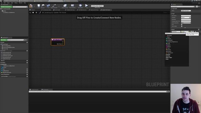Screen dimensions: 201x113
Task: Add a new input parameter with plus icon in Inputs
Action: coord(199,30)
